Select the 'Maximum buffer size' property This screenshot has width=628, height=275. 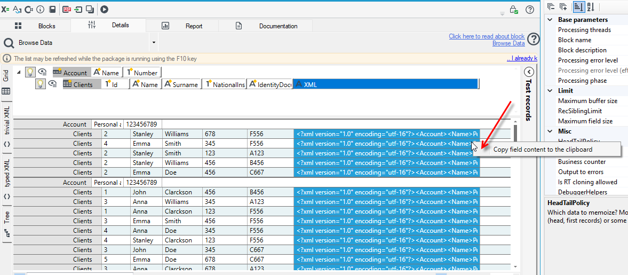click(x=587, y=100)
